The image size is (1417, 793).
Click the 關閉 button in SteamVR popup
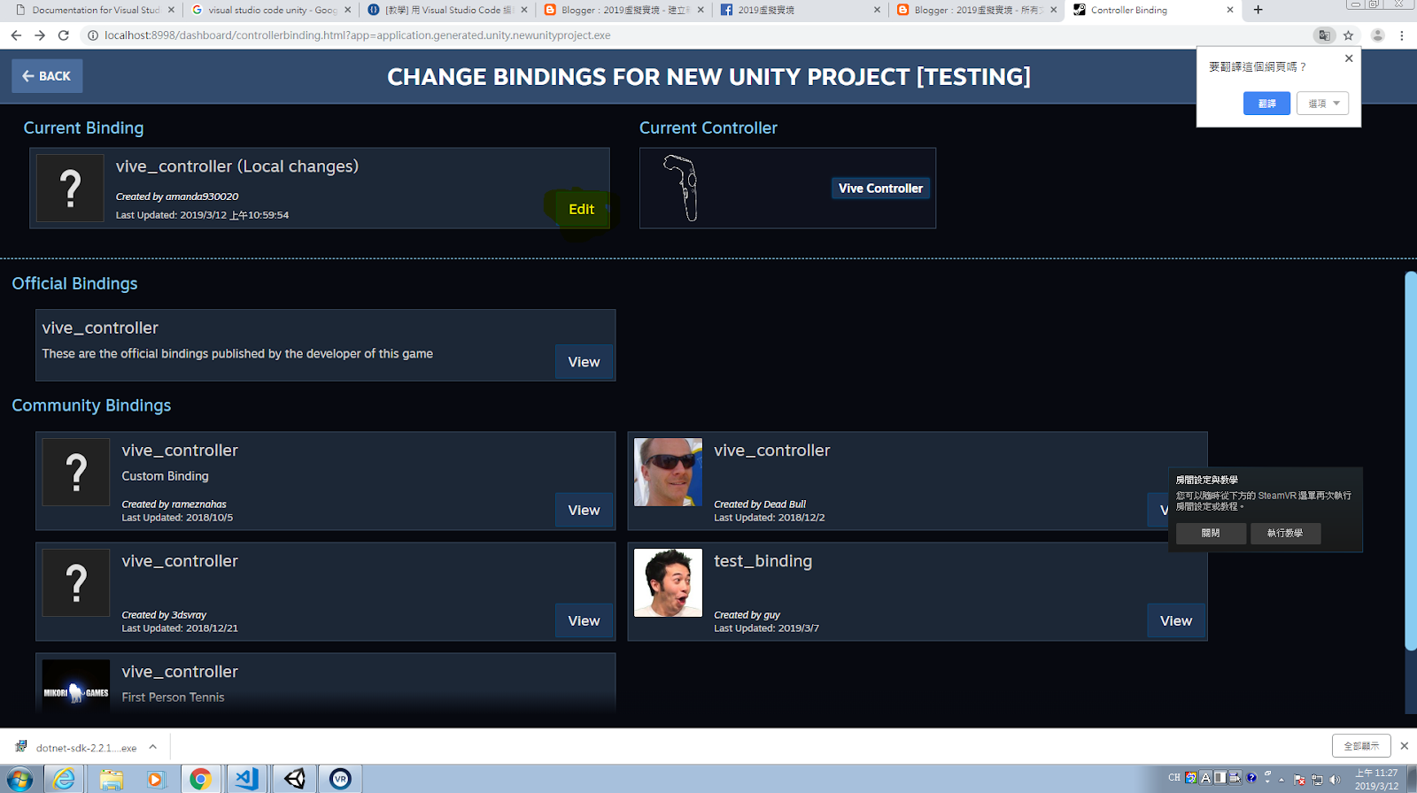[1211, 533]
